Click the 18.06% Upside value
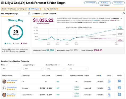 (x=76, y=88)
